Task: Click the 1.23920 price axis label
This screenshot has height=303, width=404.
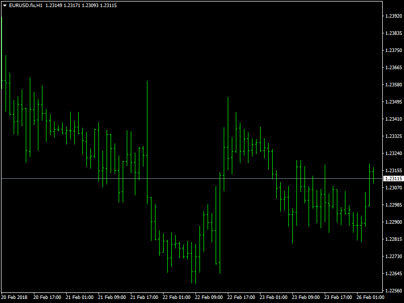Action: (x=393, y=16)
